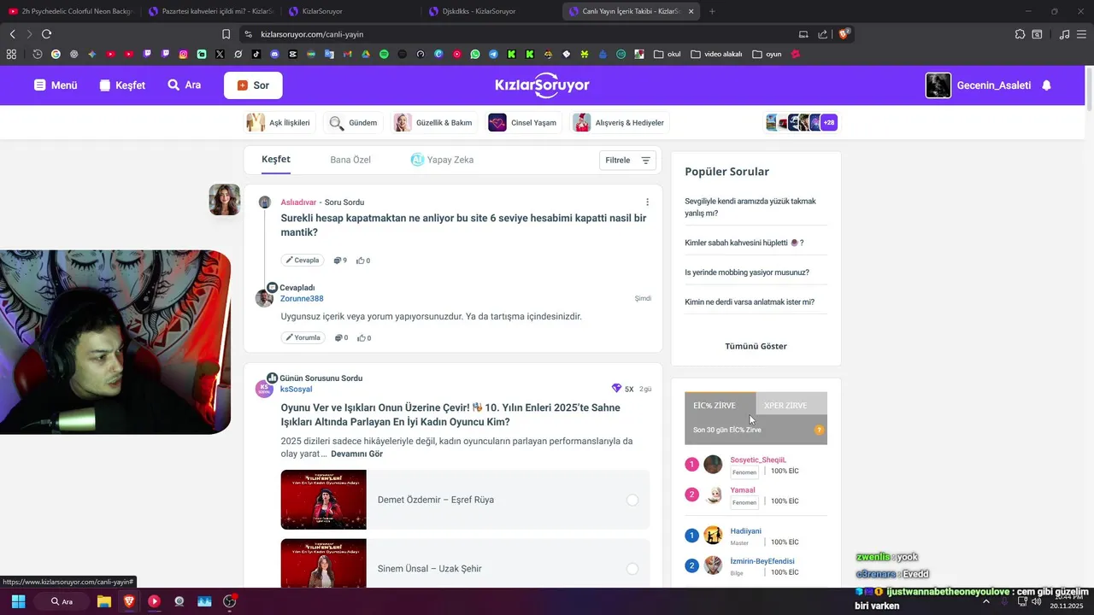Open popular question about sabah kahvesini
The image size is (1094, 615).
point(744,243)
